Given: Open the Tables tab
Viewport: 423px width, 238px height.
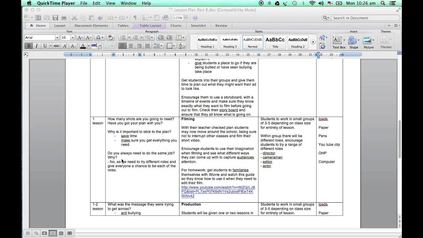Looking at the screenshot, I should point(123,25).
